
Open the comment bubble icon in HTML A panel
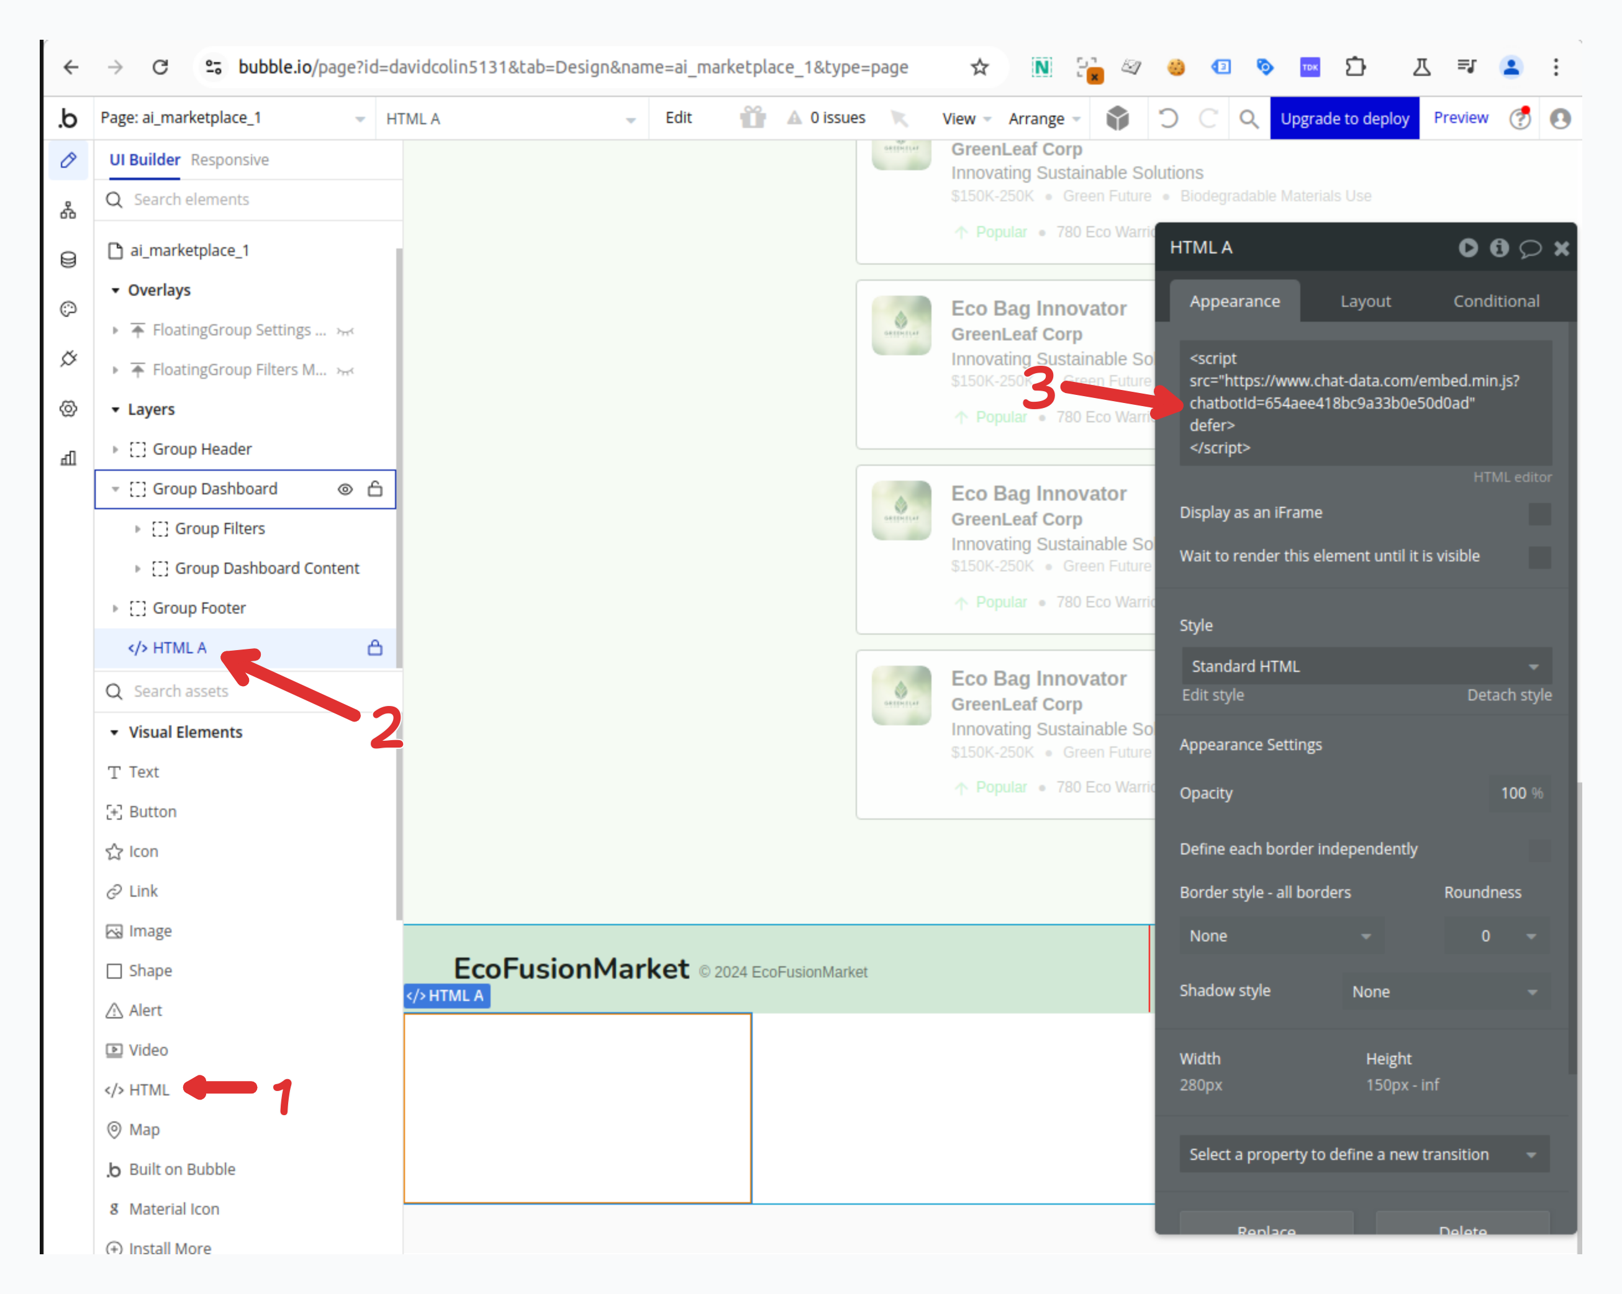[x=1530, y=248]
